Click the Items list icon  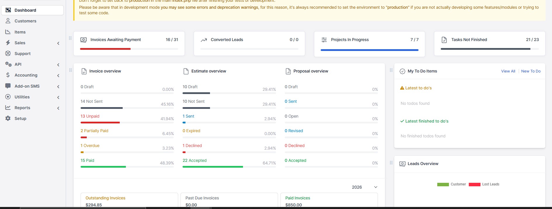8,32
